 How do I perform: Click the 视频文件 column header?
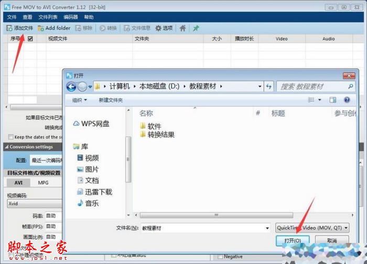point(58,39)
